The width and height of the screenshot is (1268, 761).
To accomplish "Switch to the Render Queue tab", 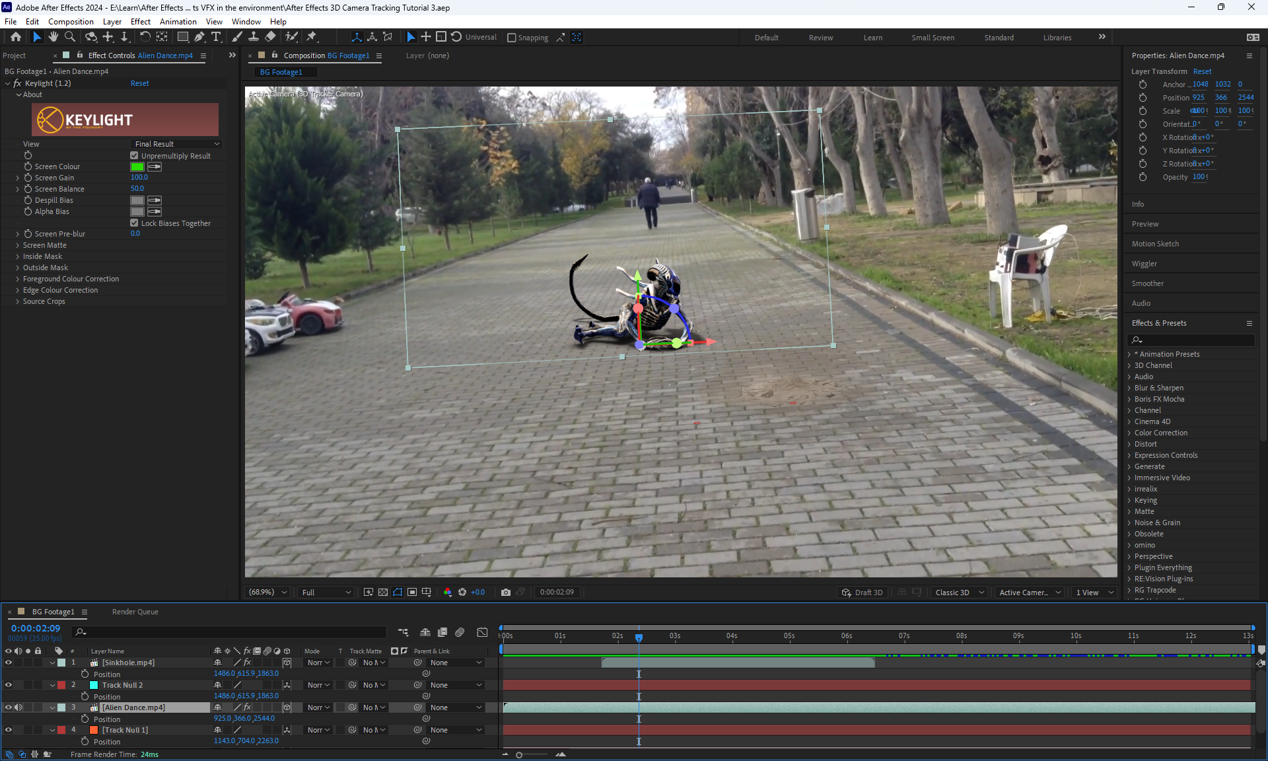I will point(135,612).
